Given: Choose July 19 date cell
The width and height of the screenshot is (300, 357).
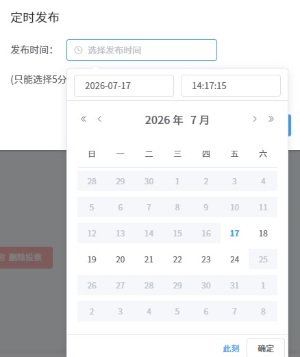Looking at the screenshot, I should (x=92, y=259).
